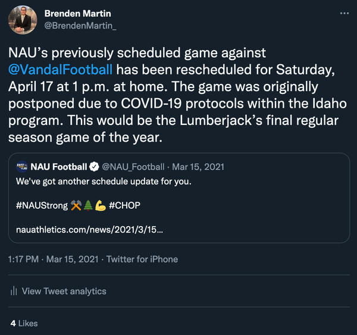Click the #CHOP hashtag text

pyautogui.click(x=125, y=205)
